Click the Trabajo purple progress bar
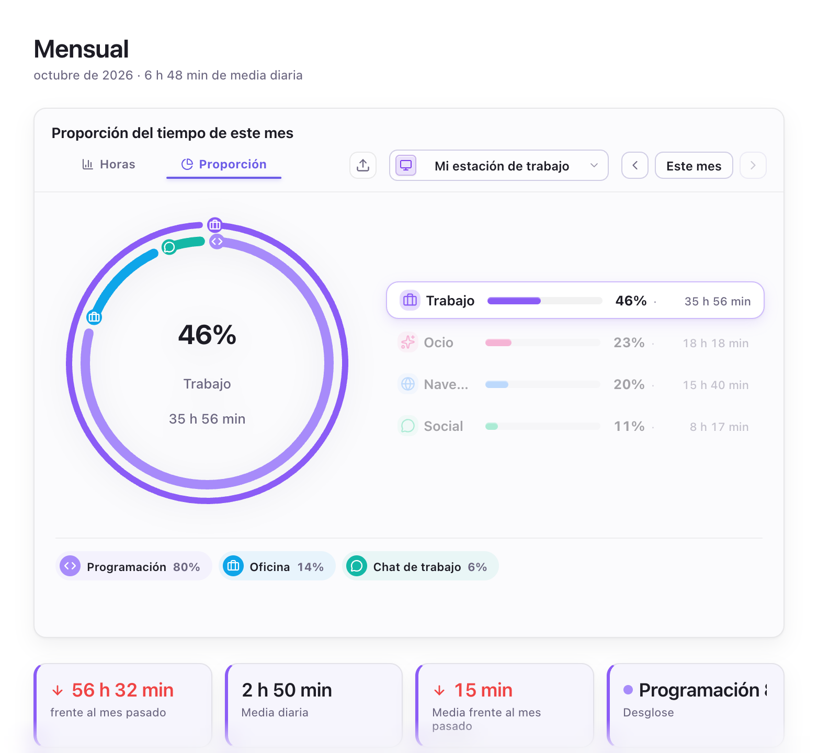 (x=544, y=301)
